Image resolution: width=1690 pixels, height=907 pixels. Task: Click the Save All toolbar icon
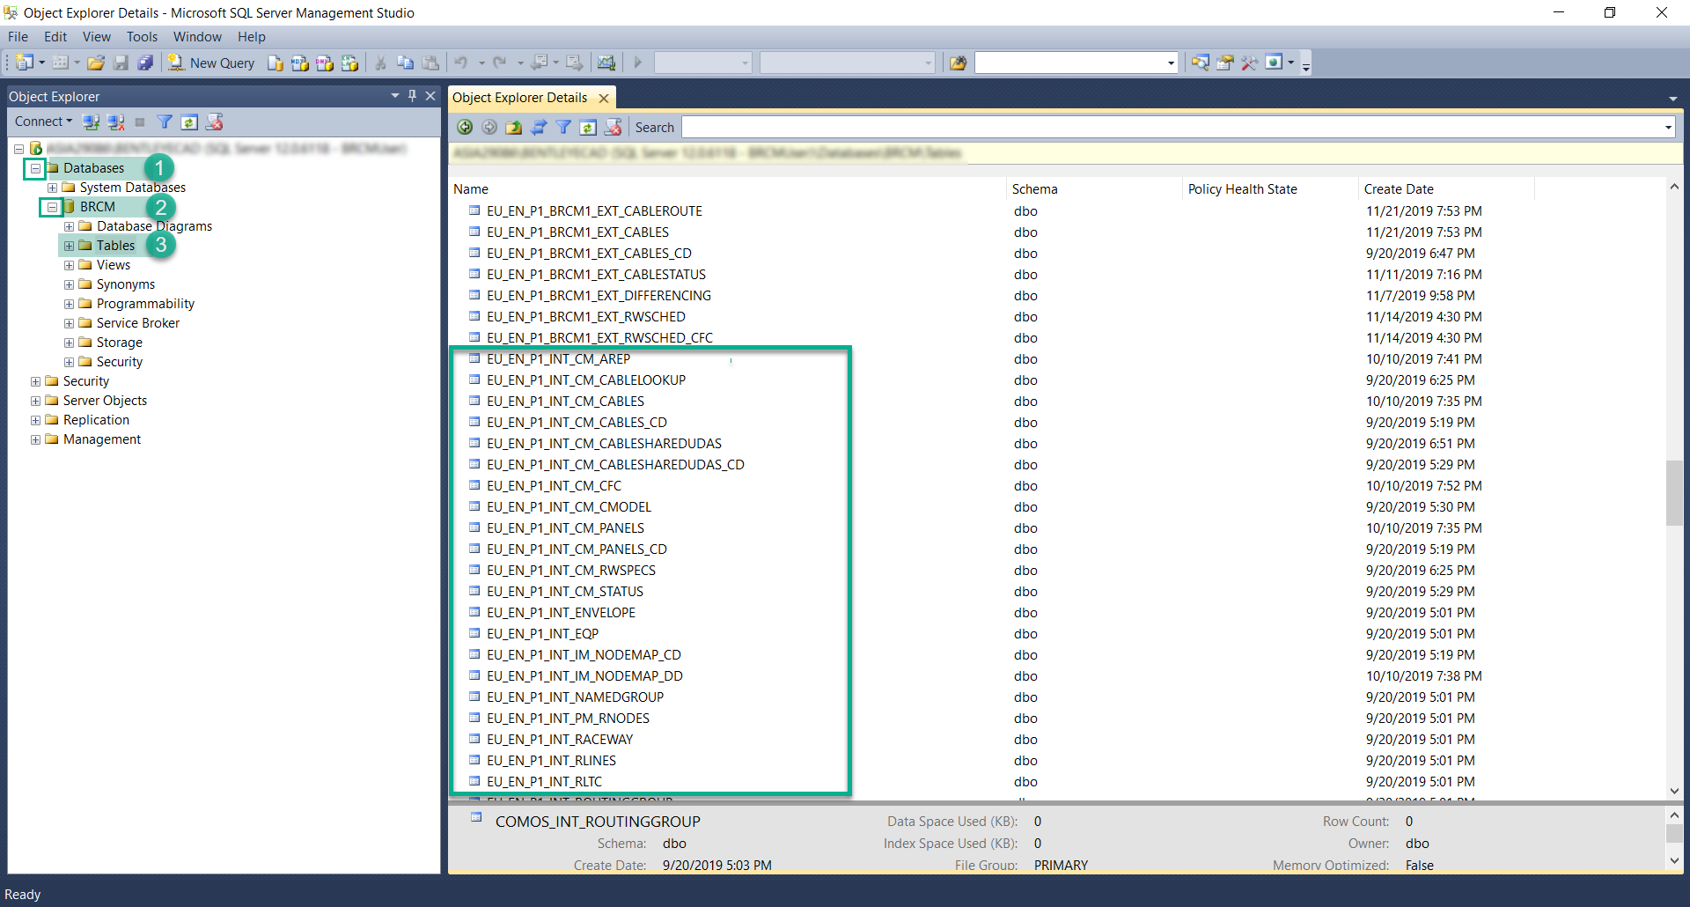tap(145, 63)
